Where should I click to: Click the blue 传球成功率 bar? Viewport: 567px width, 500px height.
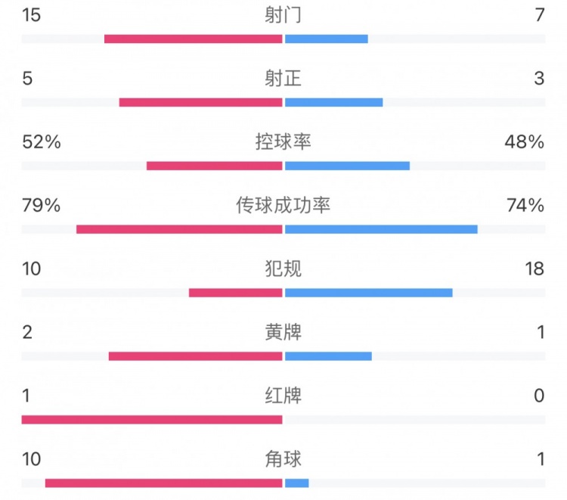click(x=381, y=229)
